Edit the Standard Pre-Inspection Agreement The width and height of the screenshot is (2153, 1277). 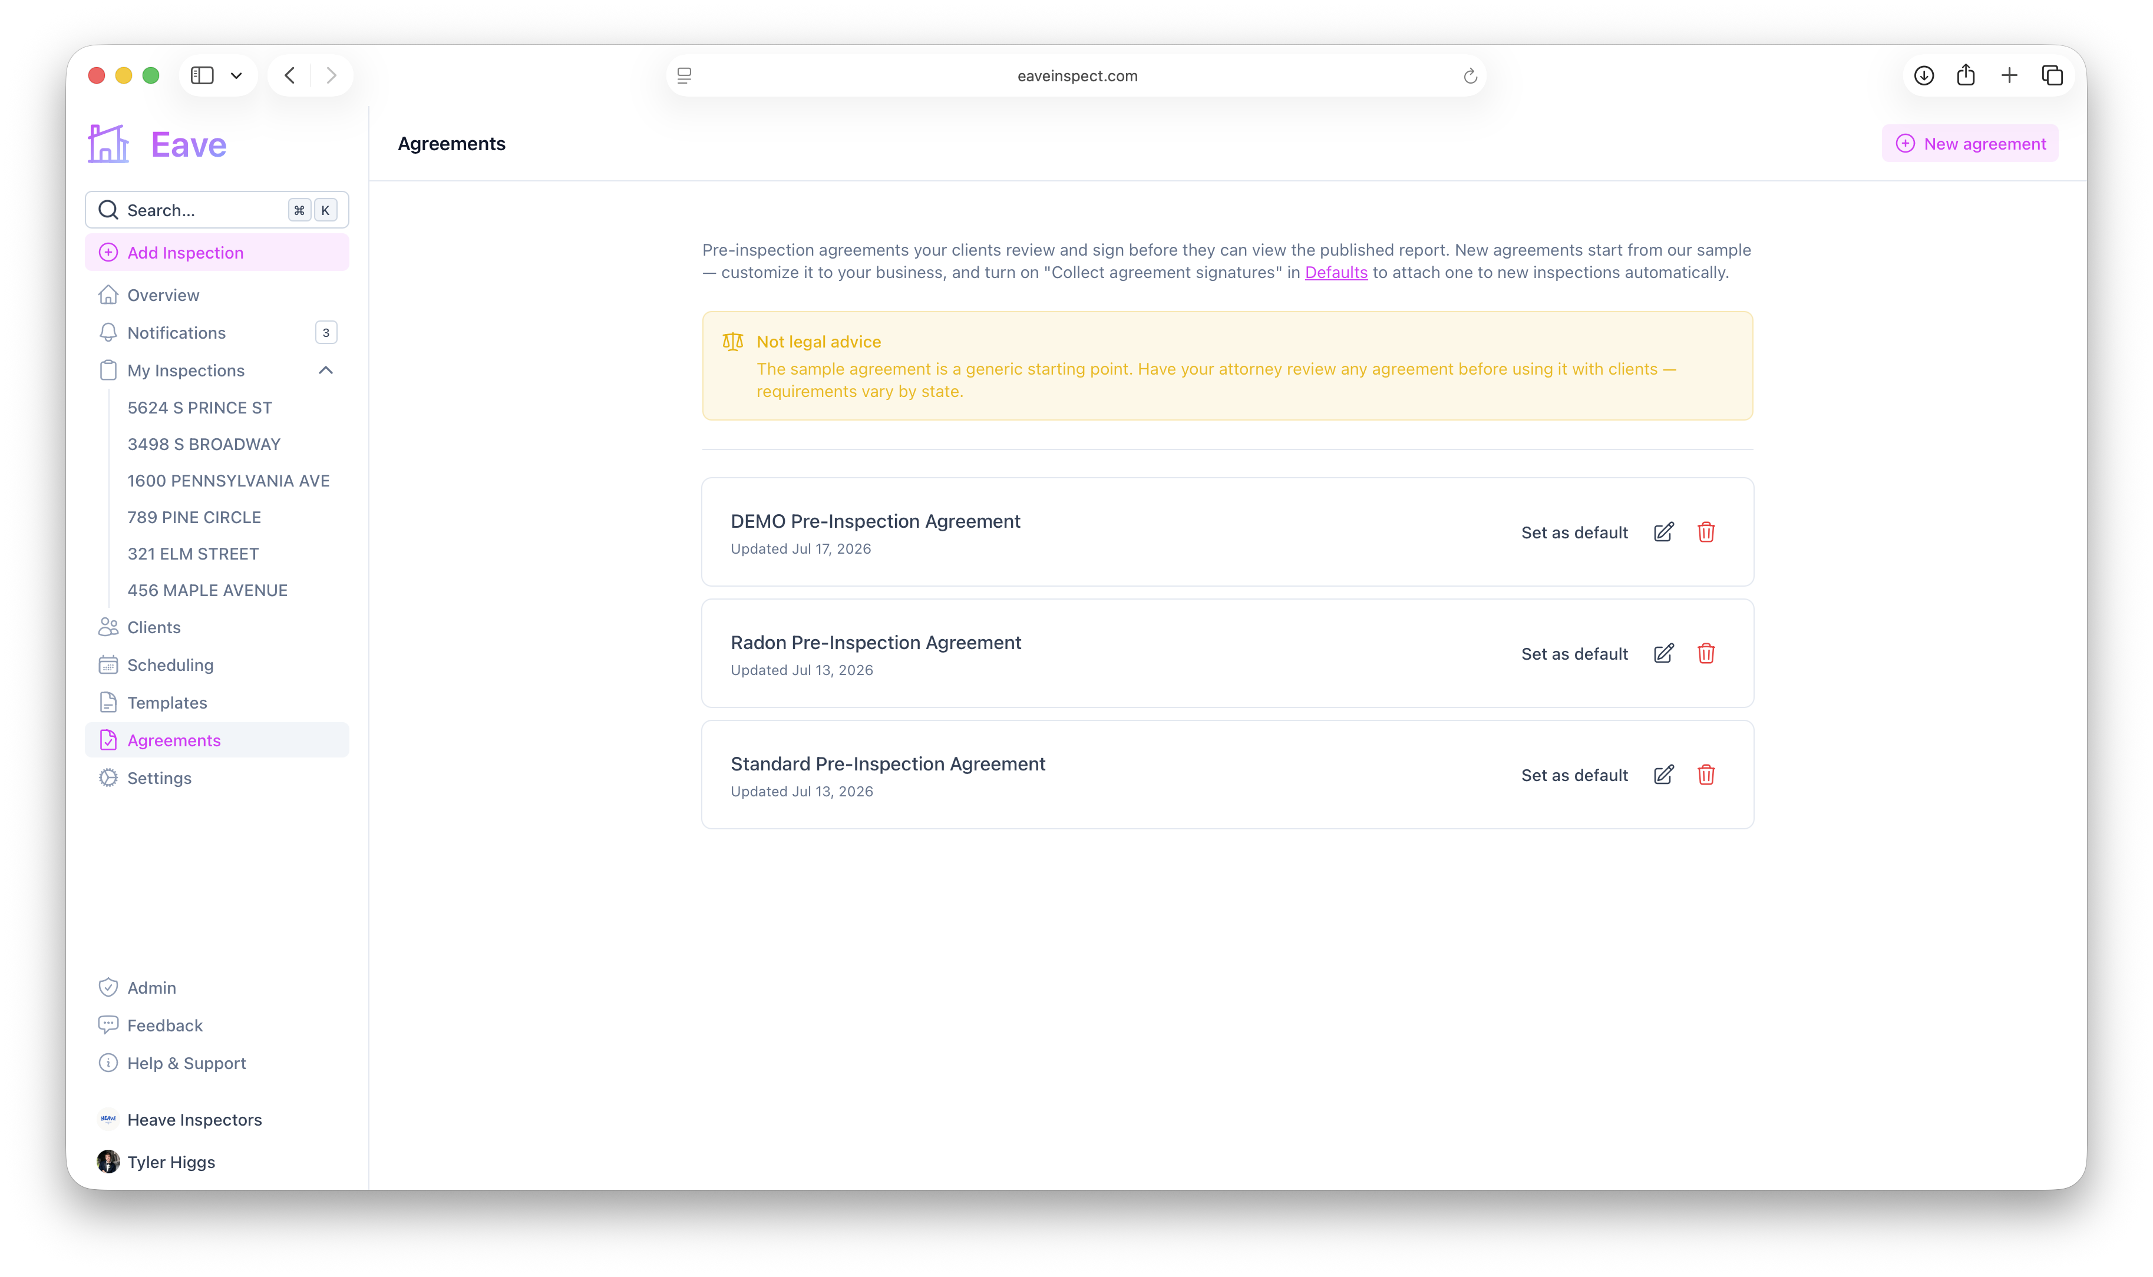tap(1663, 775)
